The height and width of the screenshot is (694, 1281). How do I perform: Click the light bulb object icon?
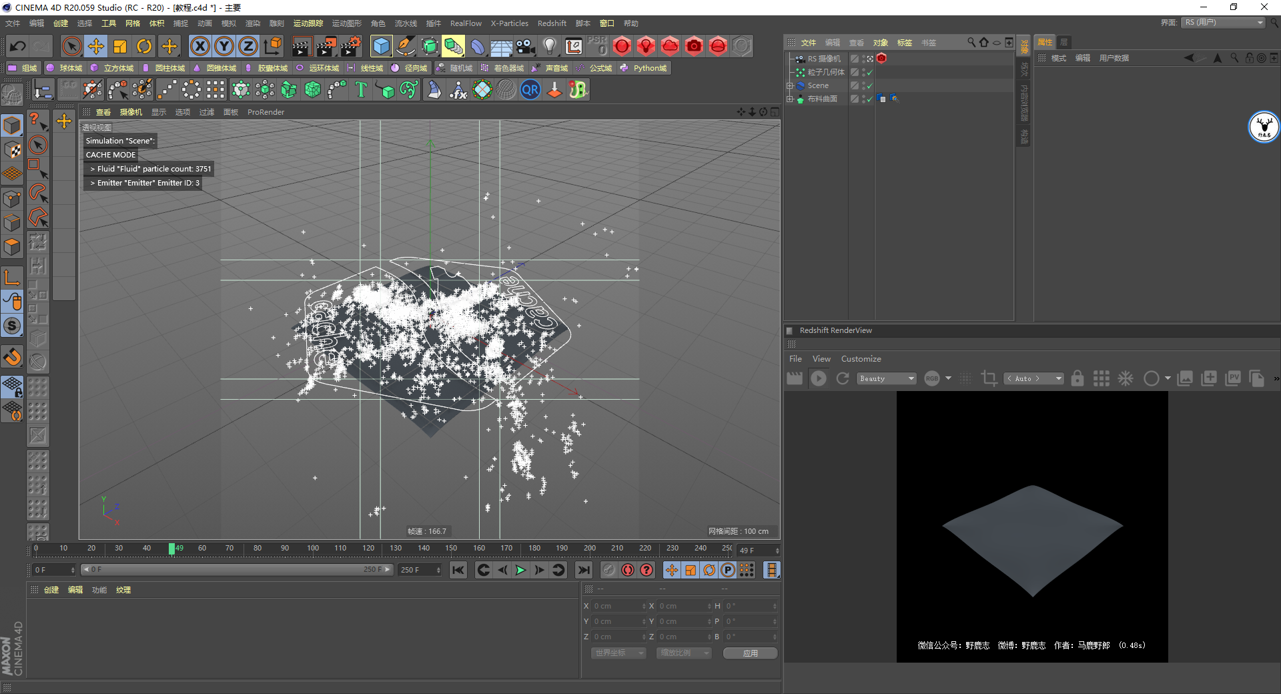549,46
